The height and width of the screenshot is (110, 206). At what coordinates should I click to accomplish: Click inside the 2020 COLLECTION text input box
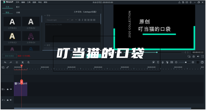(x=73, y=33)
